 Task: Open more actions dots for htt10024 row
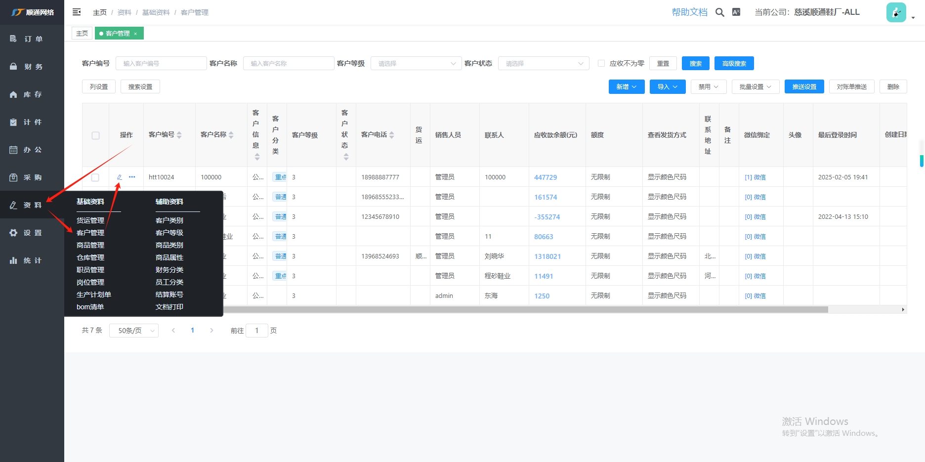[x=132, y=177]
